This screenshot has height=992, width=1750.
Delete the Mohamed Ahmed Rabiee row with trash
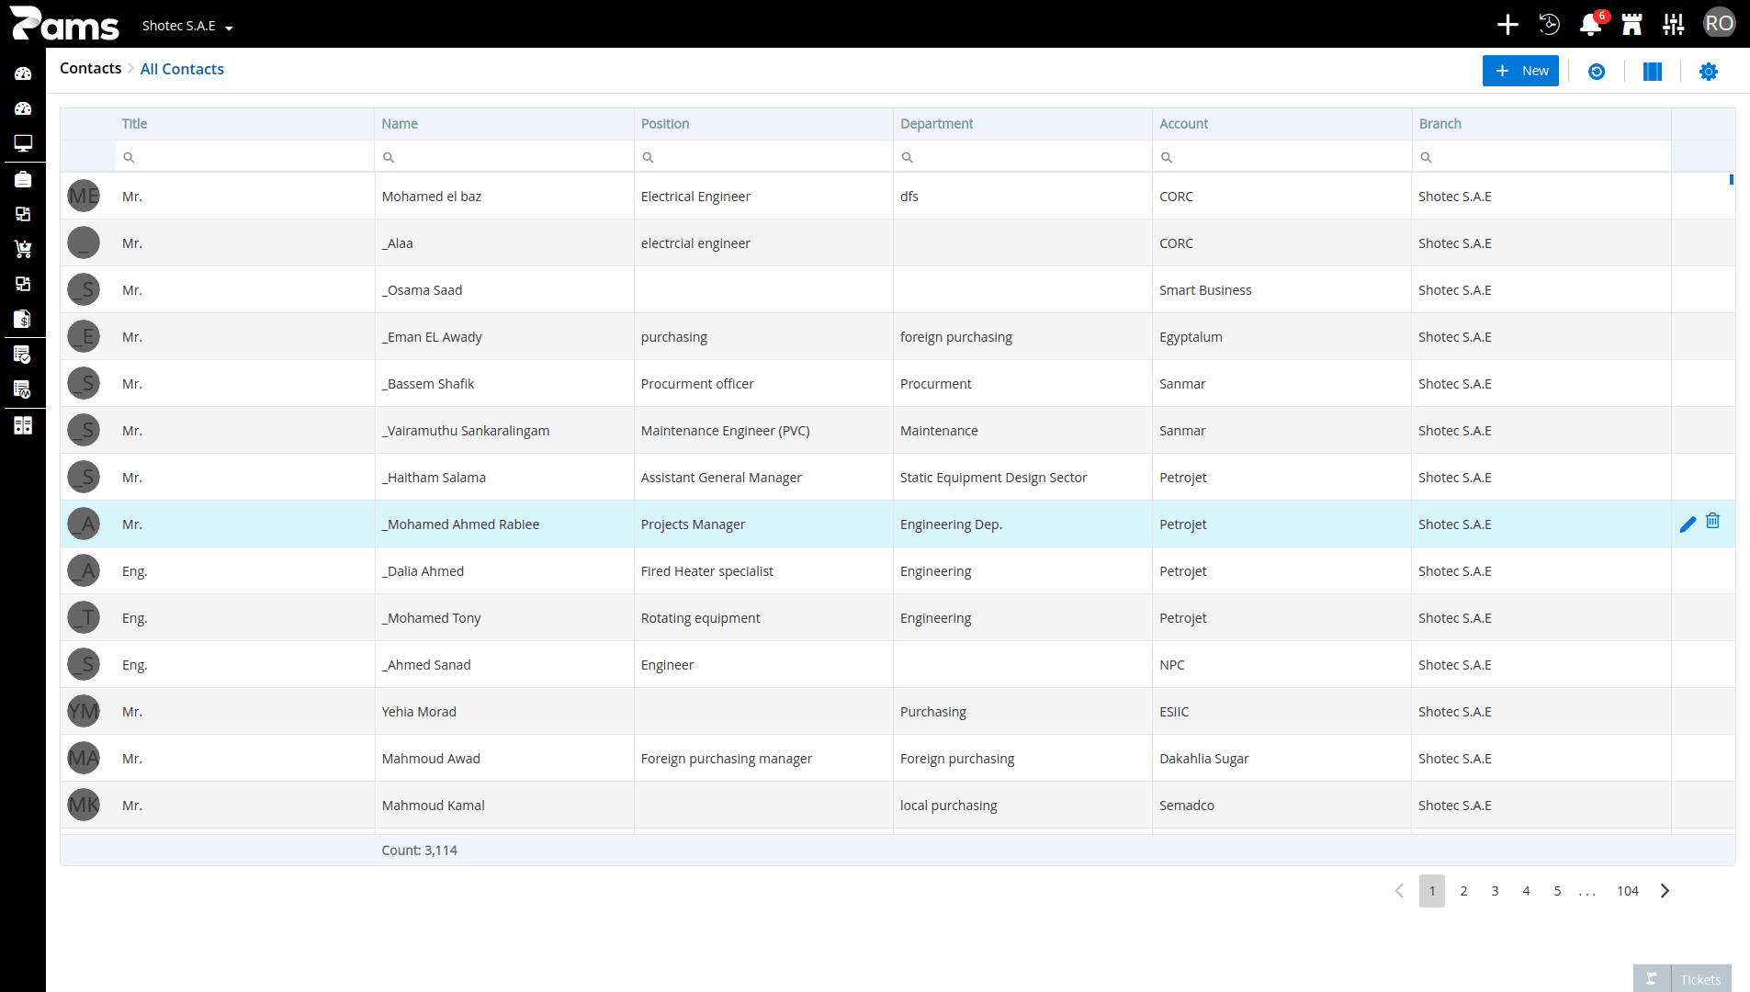click(1713, 521)
